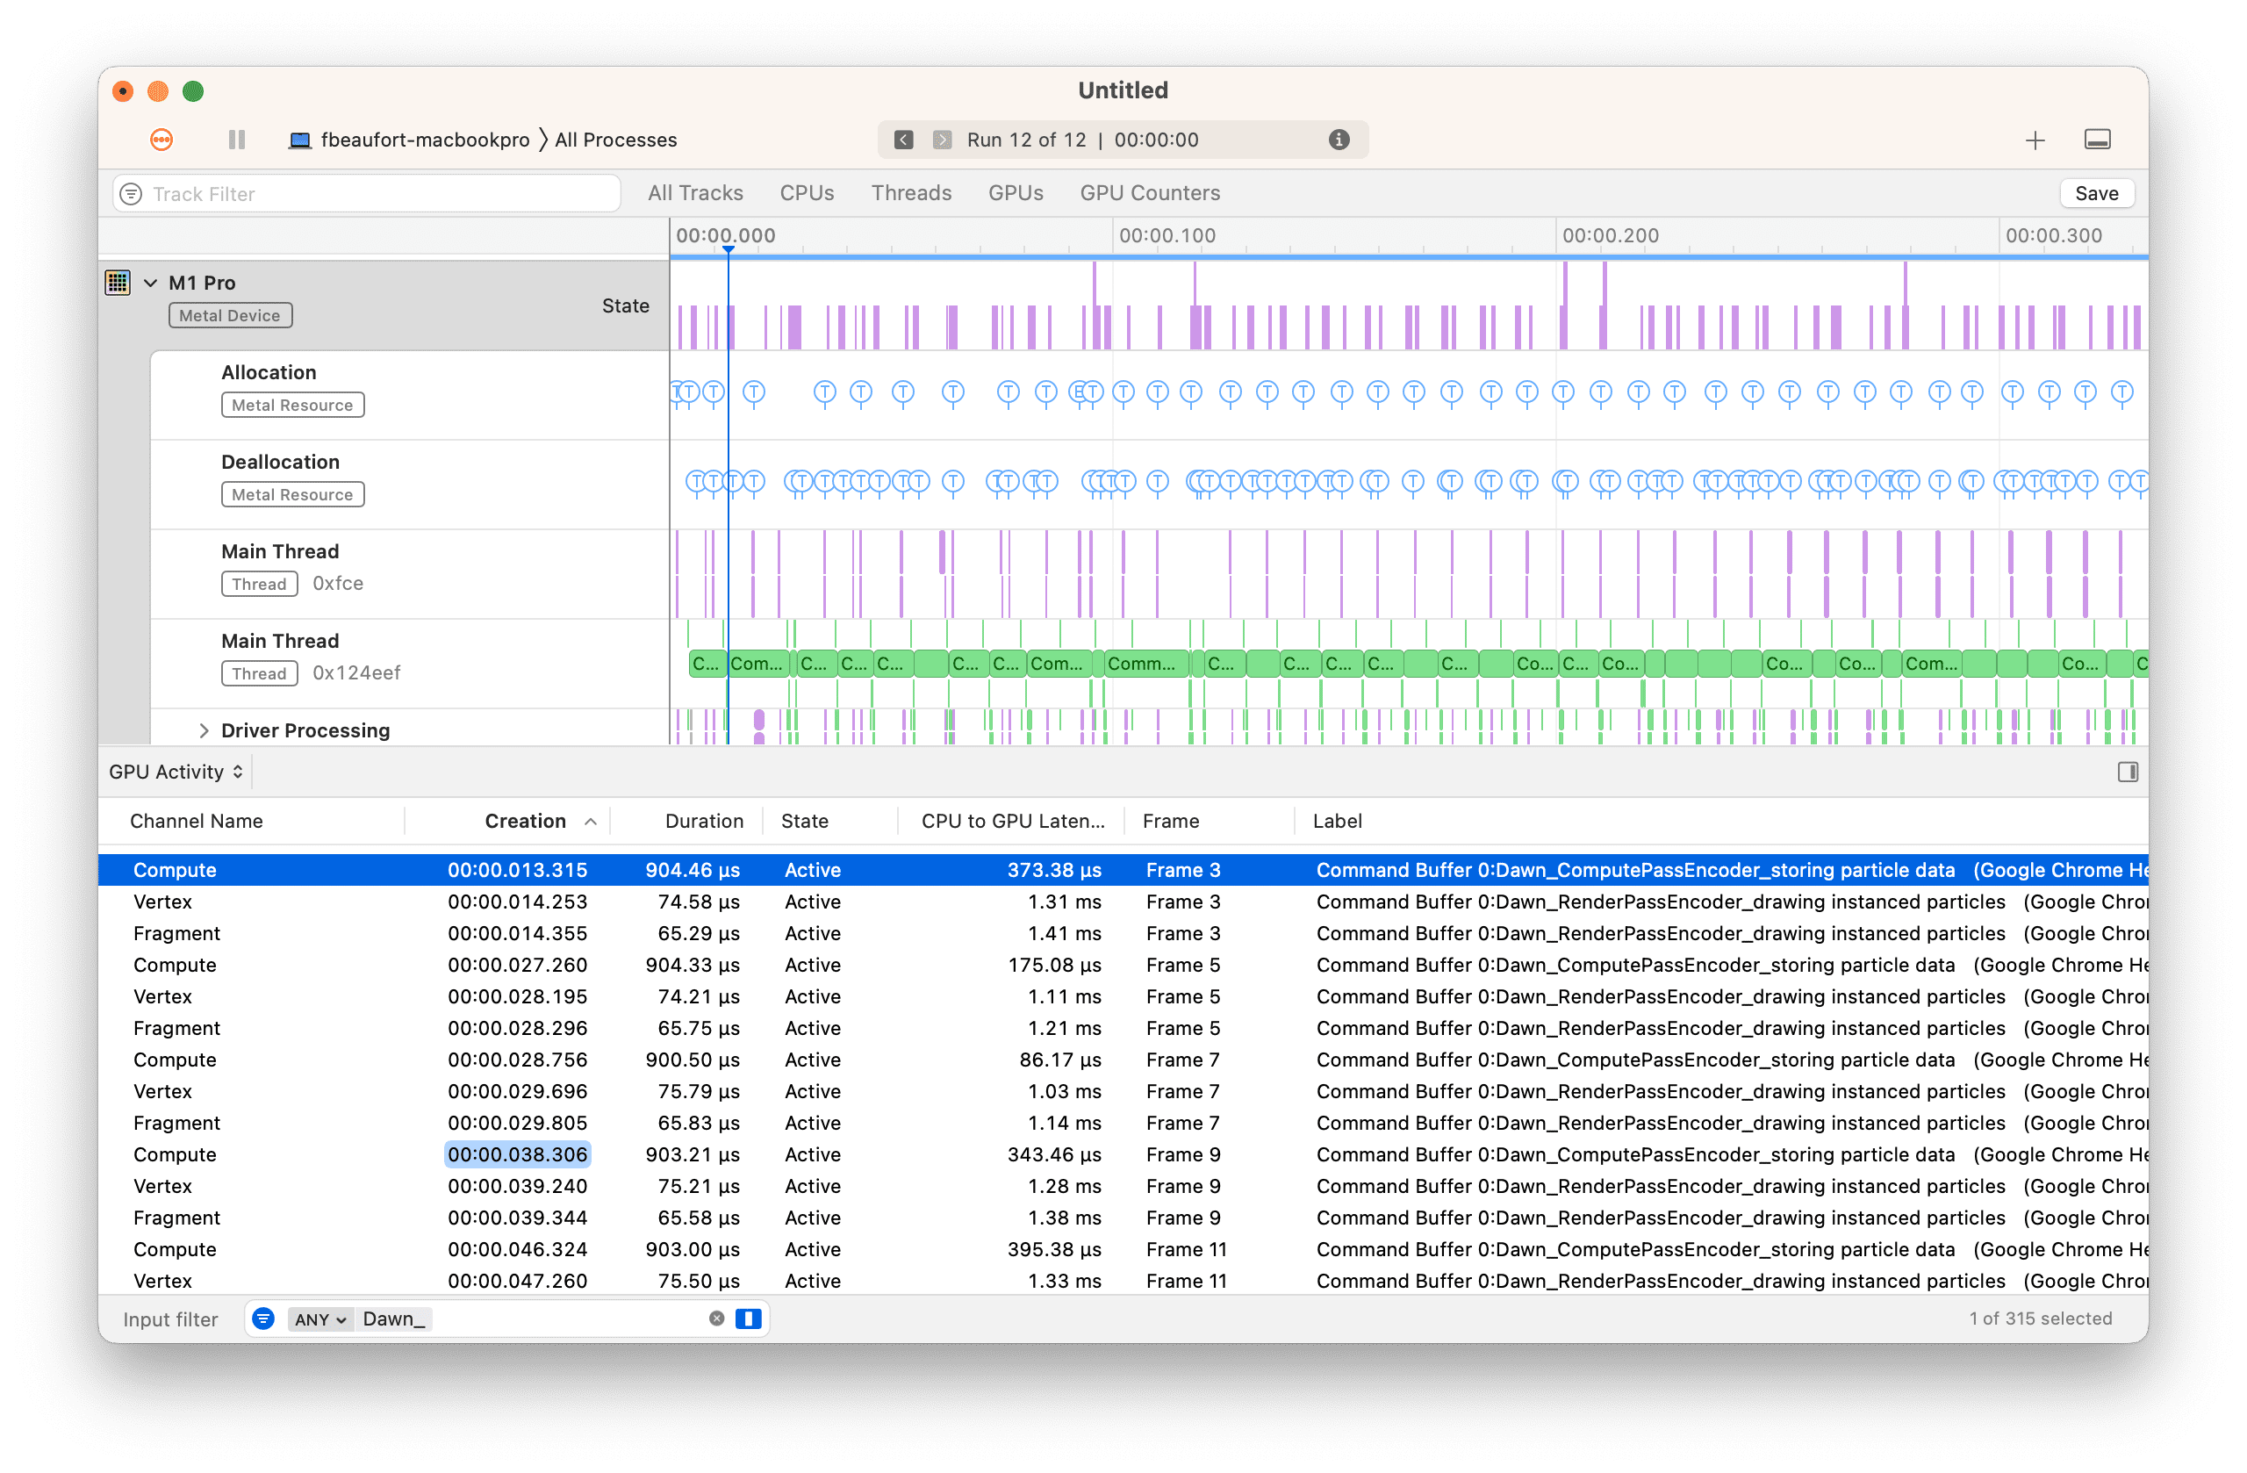The image size is (2247, 1473).
Task: Select the CPUs tab
Action: point(808,192)
